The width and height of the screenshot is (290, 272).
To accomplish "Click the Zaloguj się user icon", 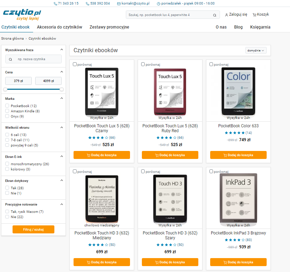I will click(x=226, y=15).
